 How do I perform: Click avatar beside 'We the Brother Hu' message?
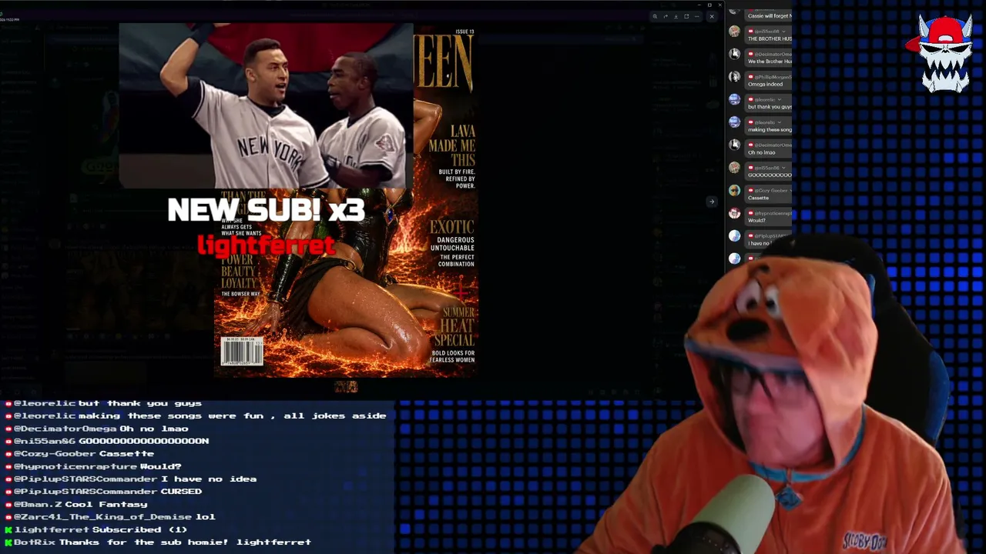click(734, 54)
